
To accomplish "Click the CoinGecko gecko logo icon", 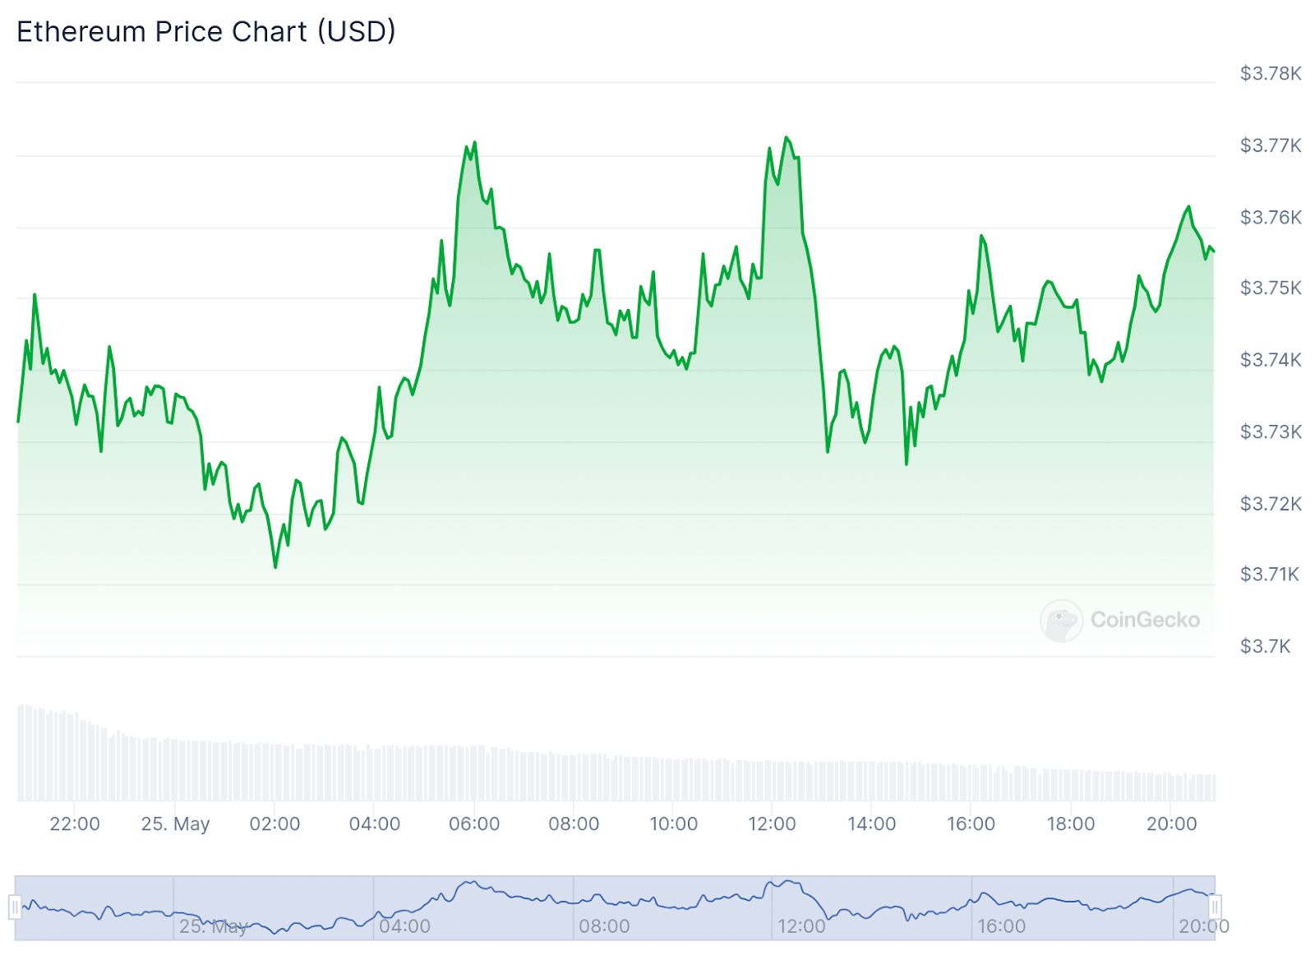I will coord(1061,621).
